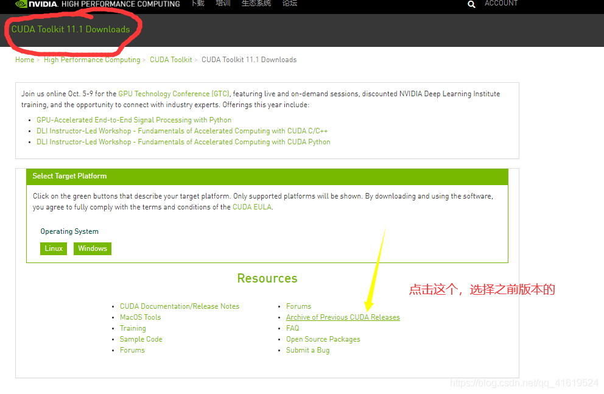Open the High Performance Computing breadcrumb

tap(92, 60)
